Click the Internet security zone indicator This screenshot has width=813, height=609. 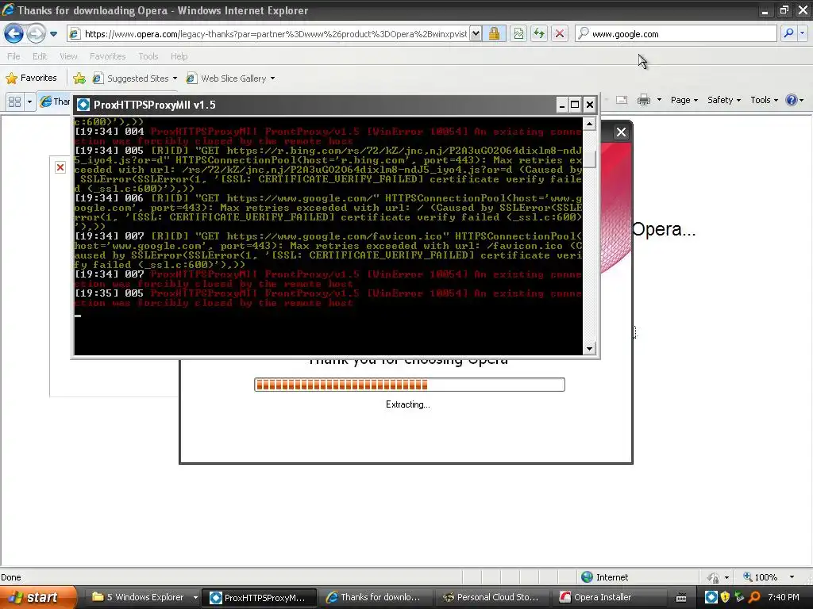(x=604, y=577)
